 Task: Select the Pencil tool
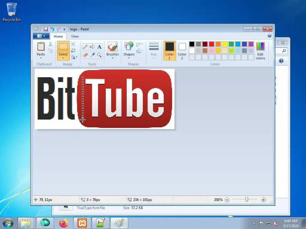(x=85, y=47)
